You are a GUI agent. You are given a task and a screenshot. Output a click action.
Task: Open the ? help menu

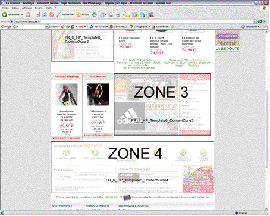click(55, 8)
